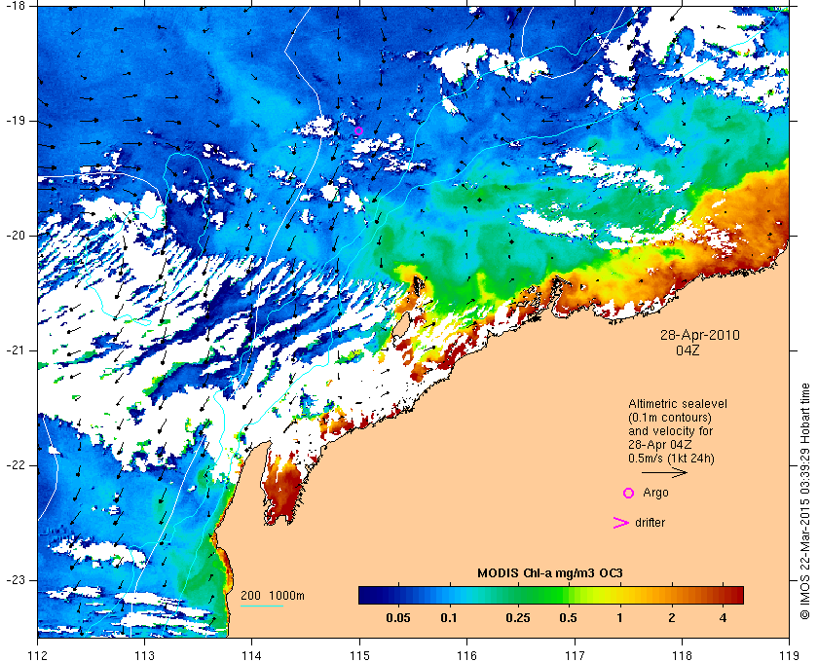This screenshot has height=662, width=818.
Task: Click the latitude label -23
Action: pyautogui.click(x=14, y=580)
